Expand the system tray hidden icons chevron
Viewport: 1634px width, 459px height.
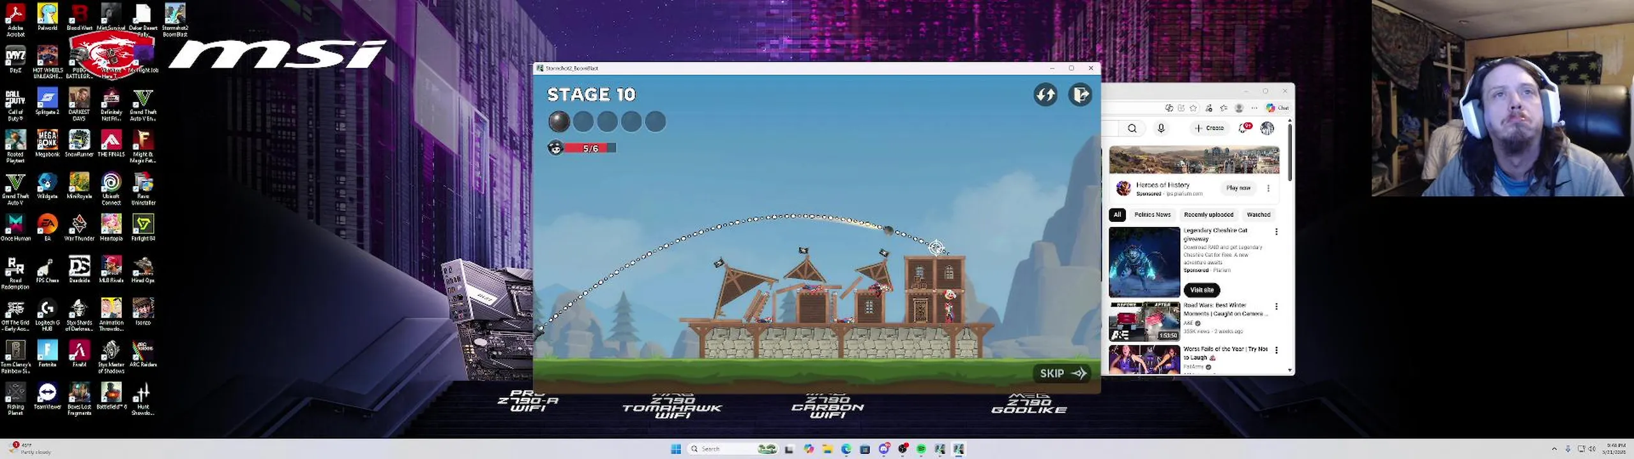pos(1554,449)
